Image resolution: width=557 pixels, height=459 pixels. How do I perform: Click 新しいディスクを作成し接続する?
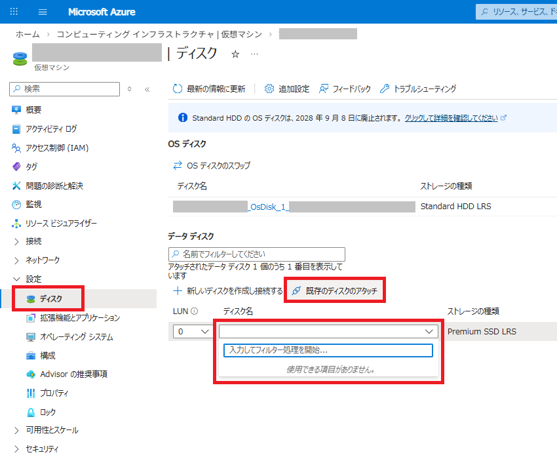click(227, 291)
